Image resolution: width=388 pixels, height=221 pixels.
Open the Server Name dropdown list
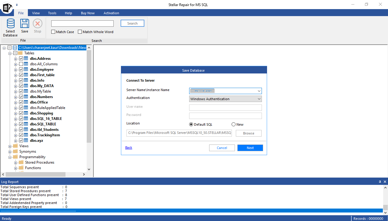(259, 91)
